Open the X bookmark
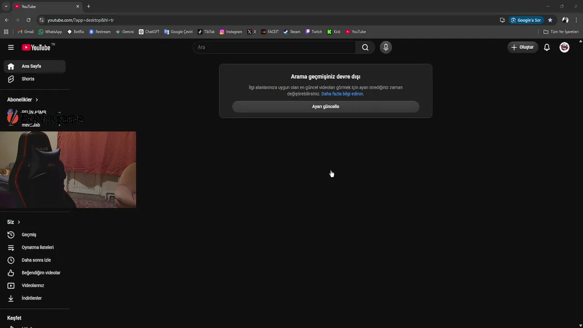Image resolution: width=583 pixels, height=328 pixels. pyautogui.click(x=251, y=32)
